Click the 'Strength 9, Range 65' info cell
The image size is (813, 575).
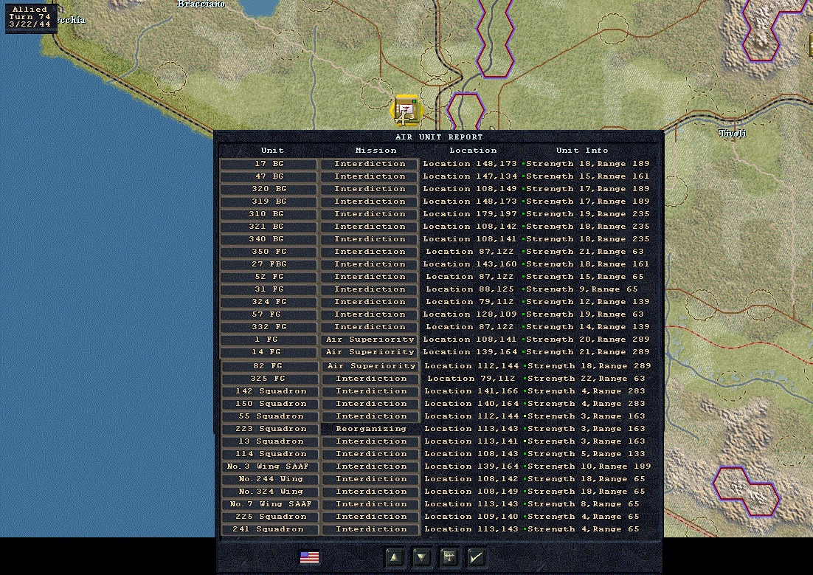tap(582, 289)
